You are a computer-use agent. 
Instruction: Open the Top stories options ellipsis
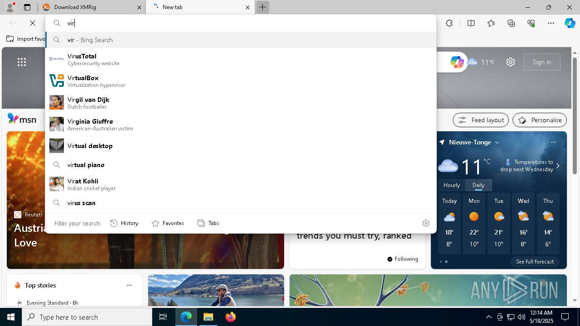pyautogui.click(x=129, y=285)
